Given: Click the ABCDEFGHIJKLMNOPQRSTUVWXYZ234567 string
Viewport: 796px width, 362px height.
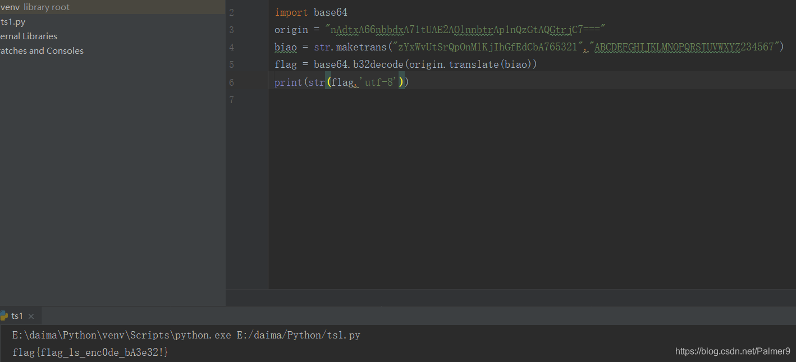Looking at the screenshot, I should pyautogui.click(x=684, y=47).
